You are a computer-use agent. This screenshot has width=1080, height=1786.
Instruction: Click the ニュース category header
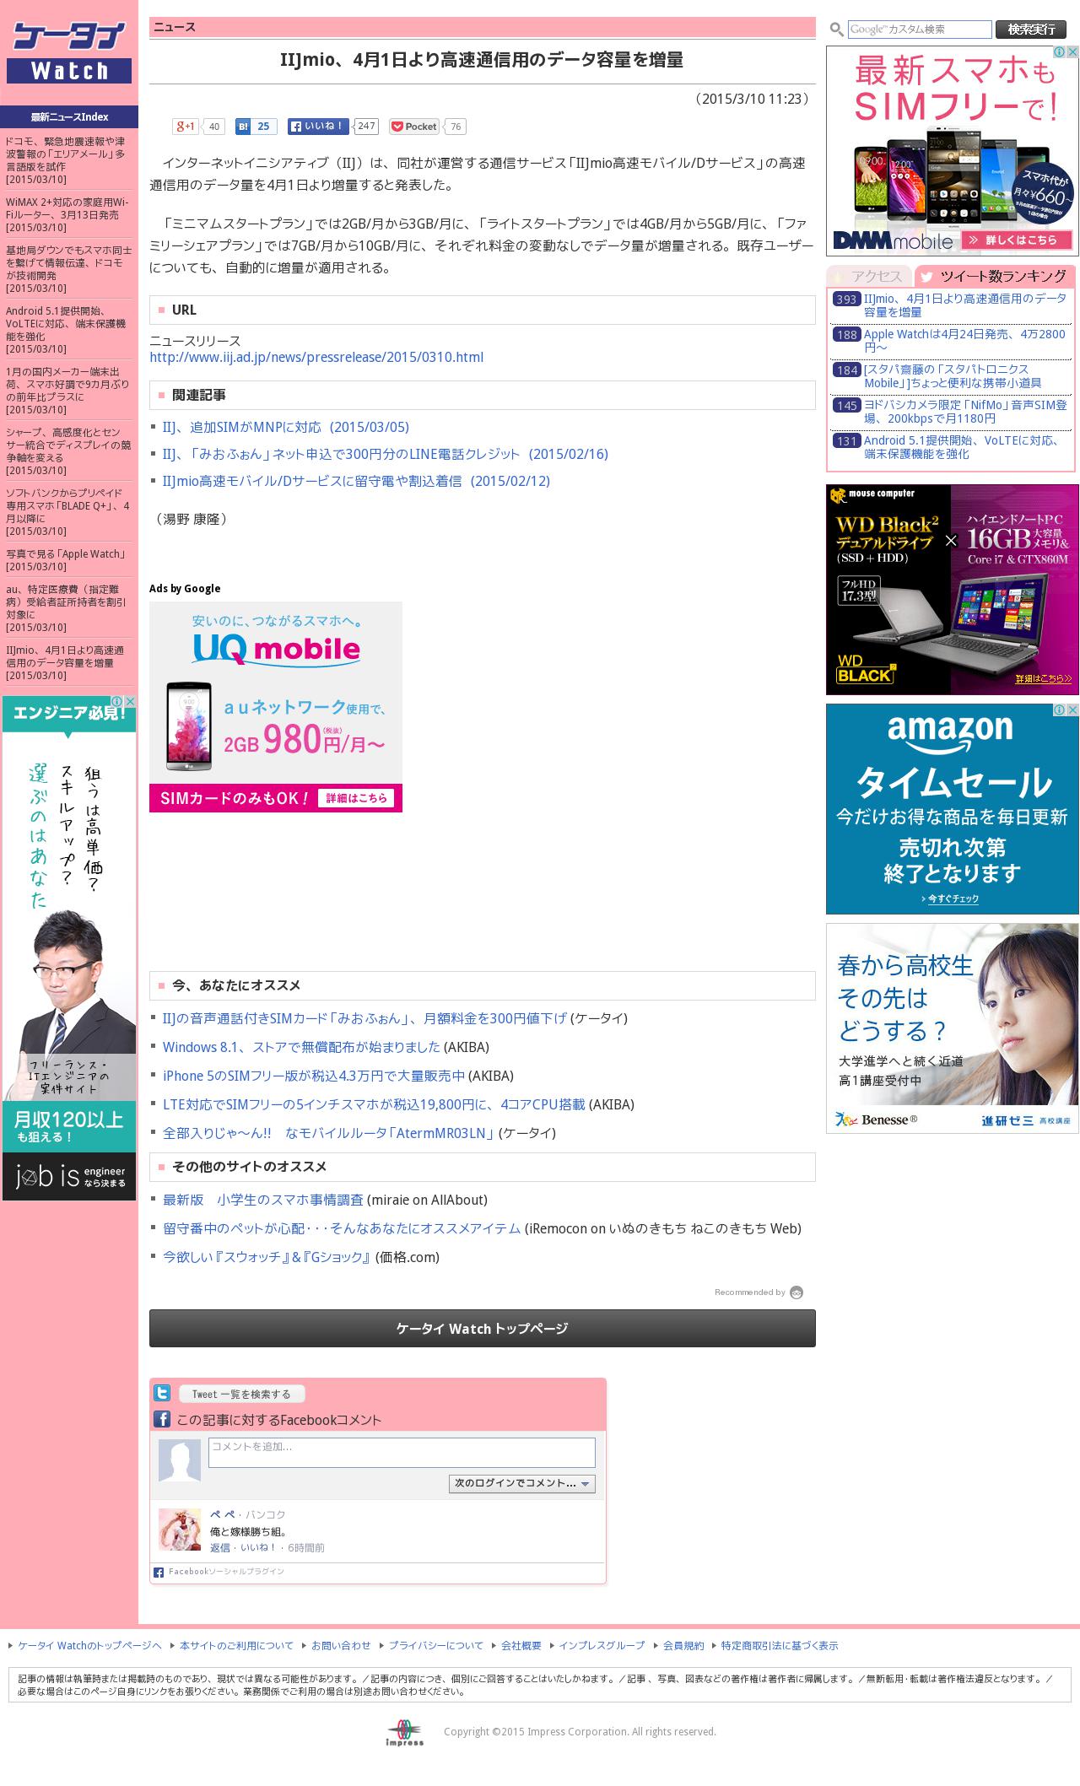[483, 27]
